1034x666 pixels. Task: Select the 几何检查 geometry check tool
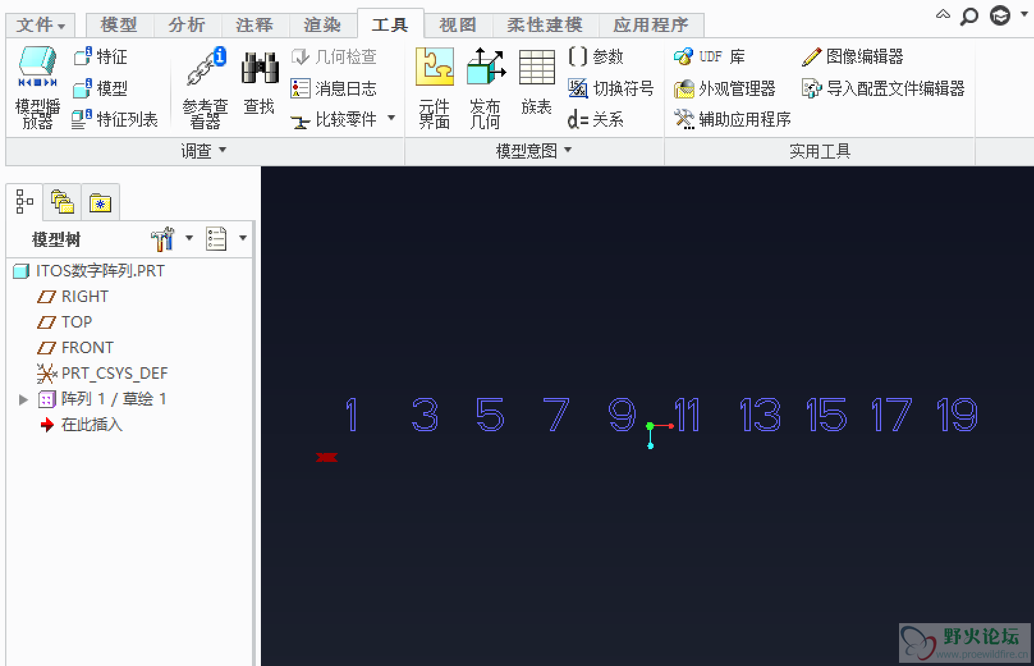pyautogui.click(x=334, y=57)
